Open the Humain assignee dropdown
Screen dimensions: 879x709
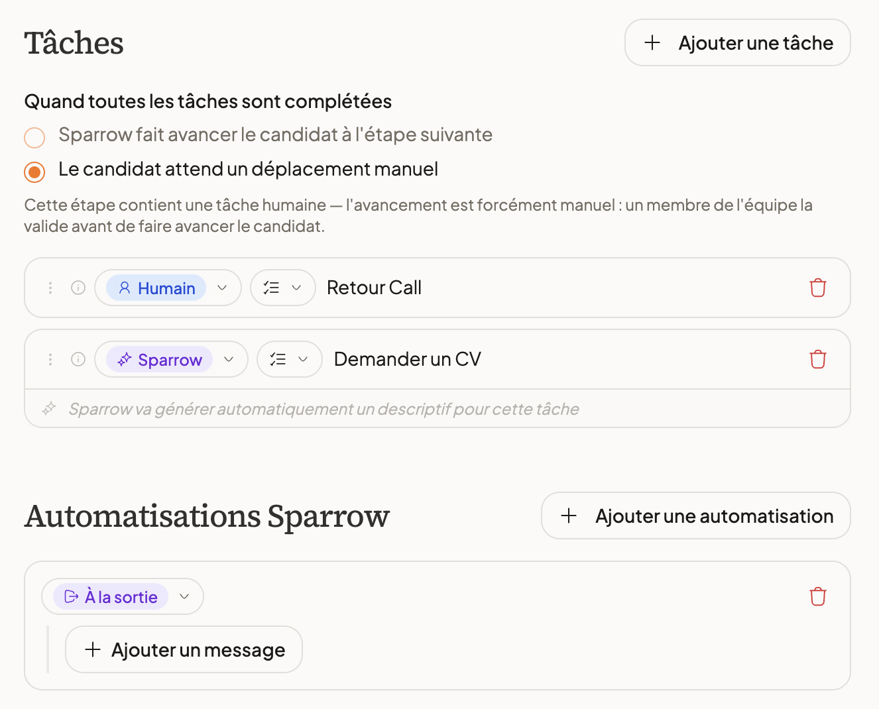(x=168, y=288)
